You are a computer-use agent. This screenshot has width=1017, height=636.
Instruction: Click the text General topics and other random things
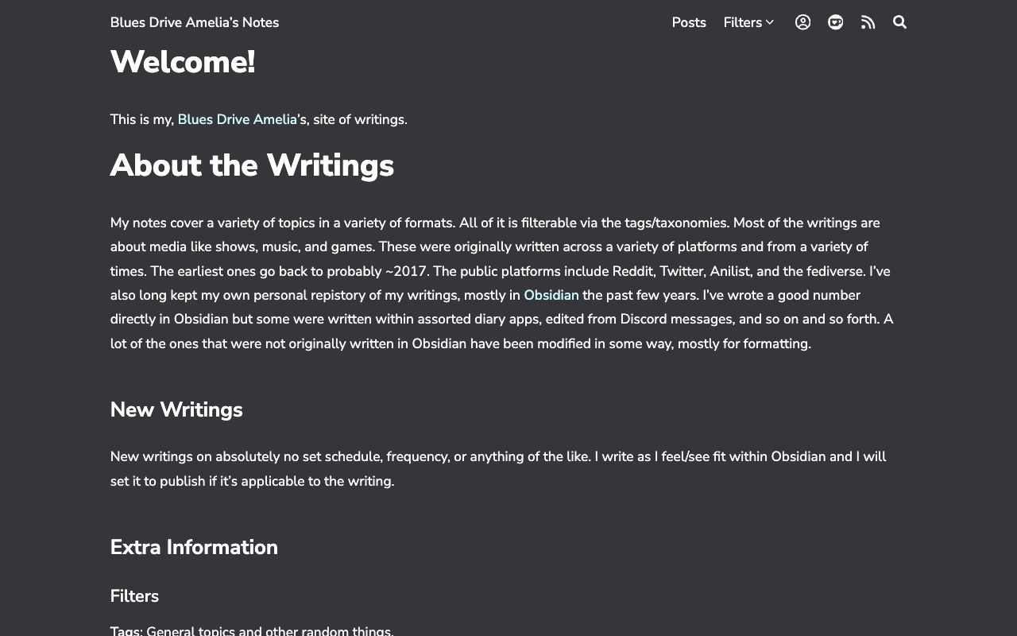point(270,631)
